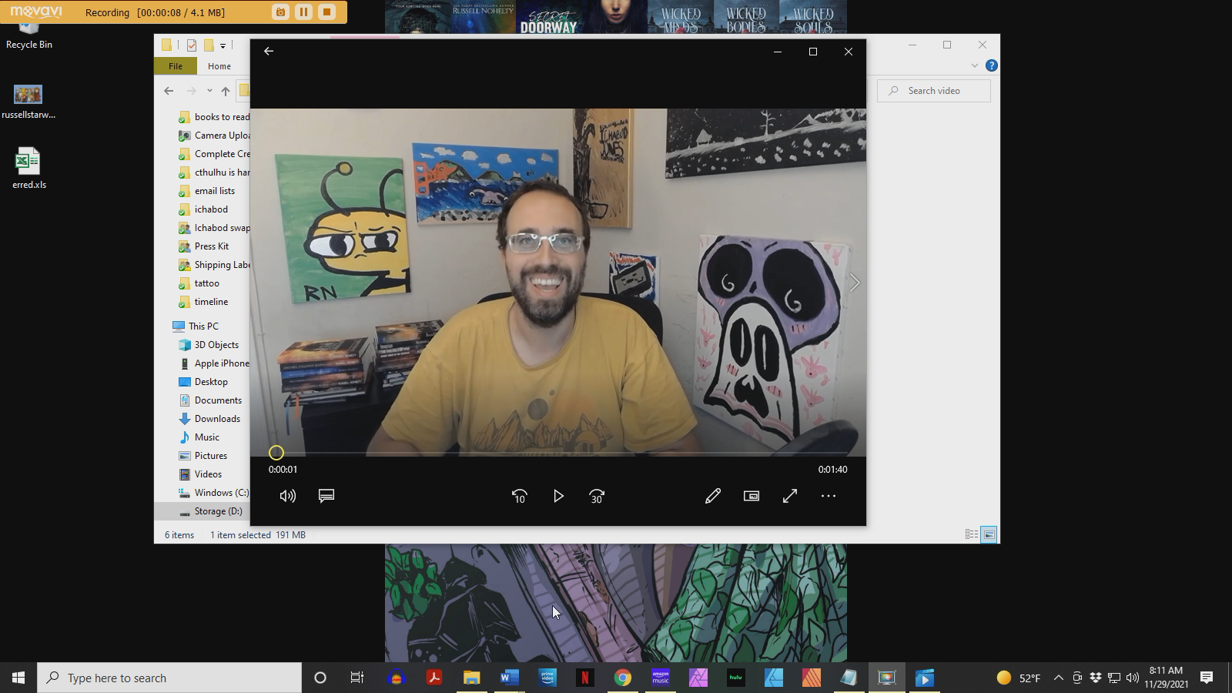Go back in File Explorer navigation
This screenshot has height=693, width=1232.
tap(169, 91)
